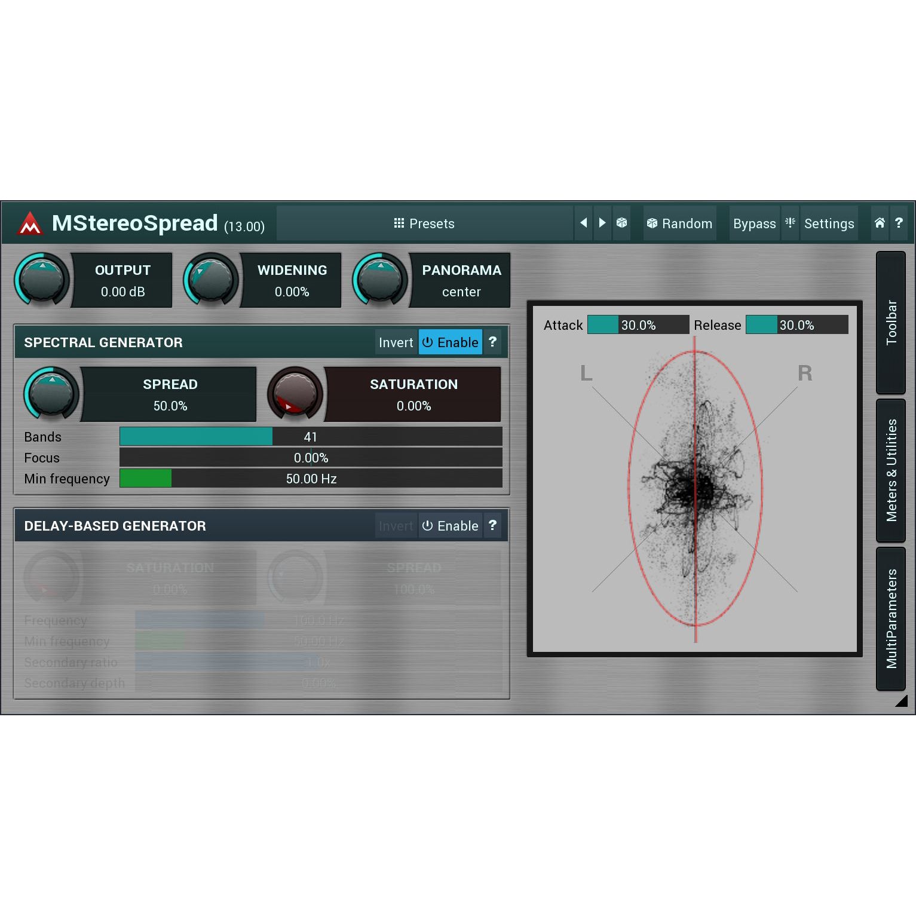Load the next preset arrow

coord(602,223)
